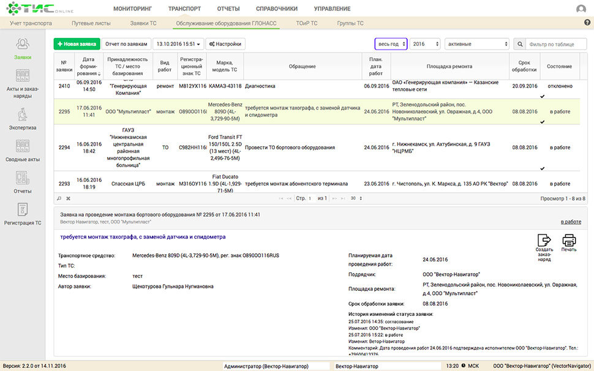The image size is (594, 371).
Task: Click the grid reset cross icon
Action: pyautogui.click(x=68, y=198)
